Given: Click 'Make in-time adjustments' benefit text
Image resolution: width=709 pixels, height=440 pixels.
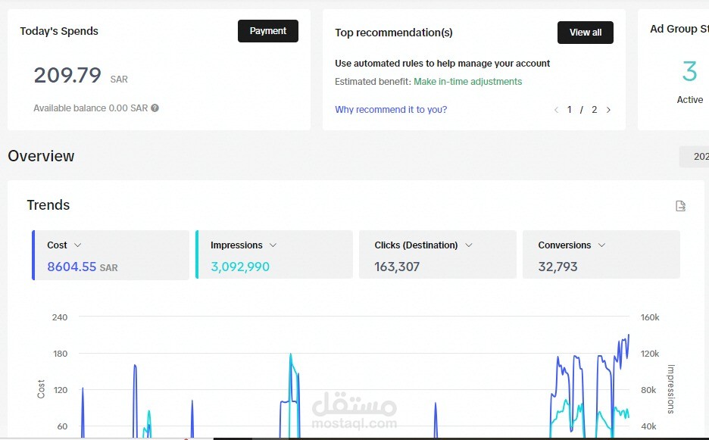Looking at the screenshot, I should (467, 81).
